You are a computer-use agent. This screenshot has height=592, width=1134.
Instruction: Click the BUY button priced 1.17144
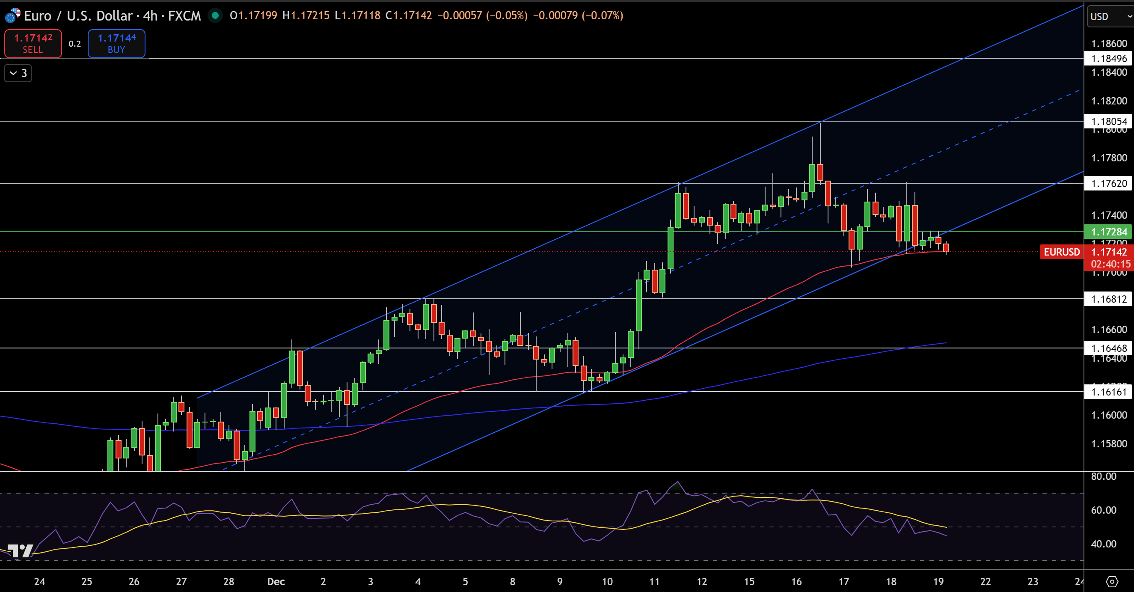tap(116, 43)
